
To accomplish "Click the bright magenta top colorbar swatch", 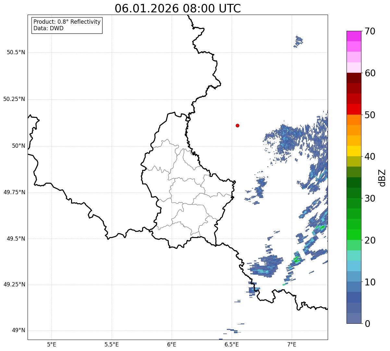I will click(354, 36).
